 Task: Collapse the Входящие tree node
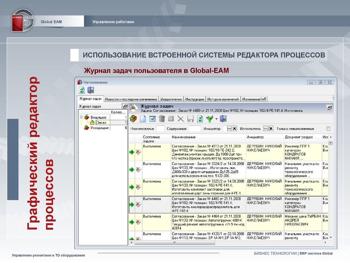[81, 117]
